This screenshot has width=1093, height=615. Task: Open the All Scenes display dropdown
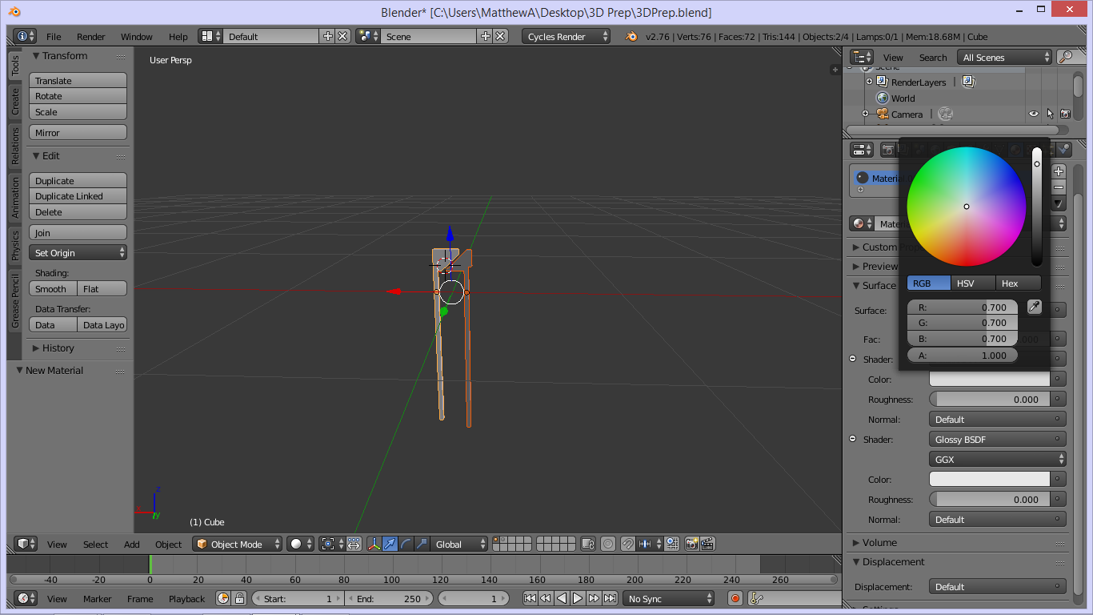pos(1005,57)
